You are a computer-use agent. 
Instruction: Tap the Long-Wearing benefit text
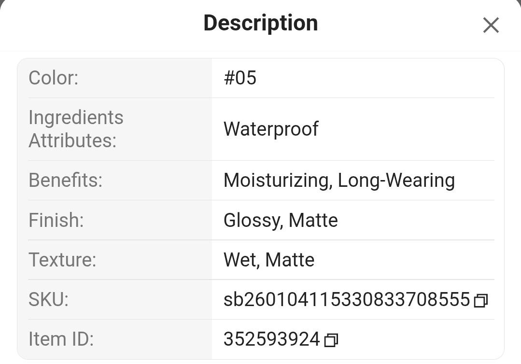(x=396, y=180)
